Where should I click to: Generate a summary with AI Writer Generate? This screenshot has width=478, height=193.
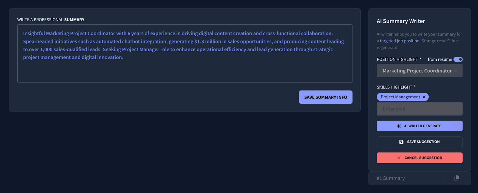tap(419, 126)
